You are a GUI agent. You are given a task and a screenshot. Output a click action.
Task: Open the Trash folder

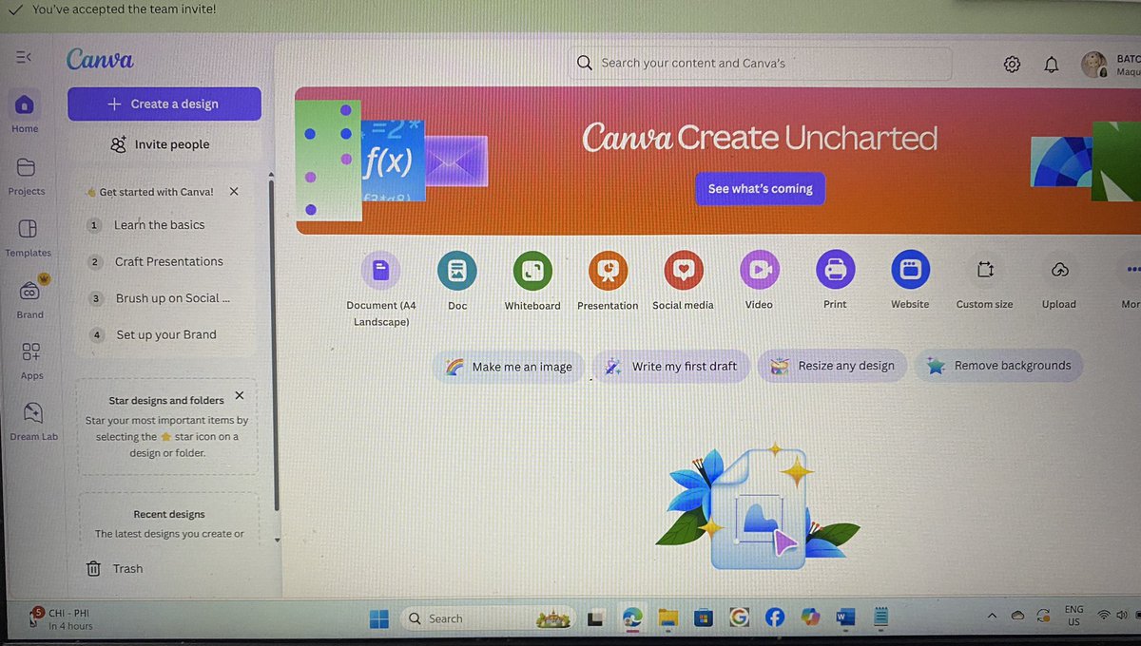[x=115, y=569]
